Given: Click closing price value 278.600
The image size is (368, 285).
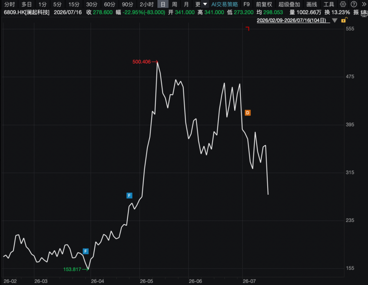Looking at the screenshot, I should click(x=103, y=12).
